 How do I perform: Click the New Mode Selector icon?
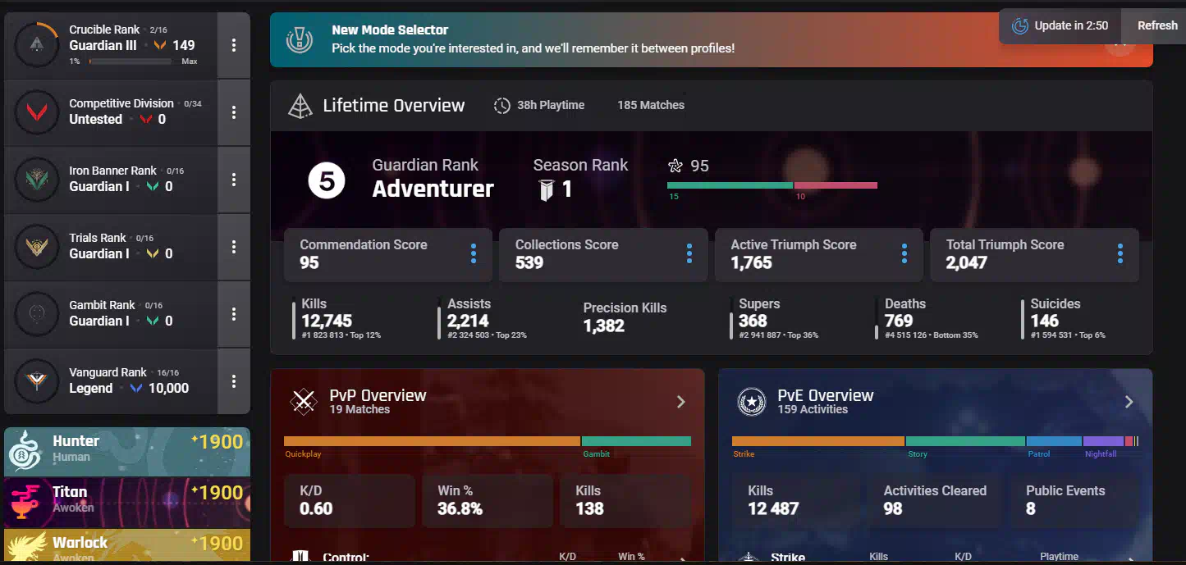tap(299, 39)
